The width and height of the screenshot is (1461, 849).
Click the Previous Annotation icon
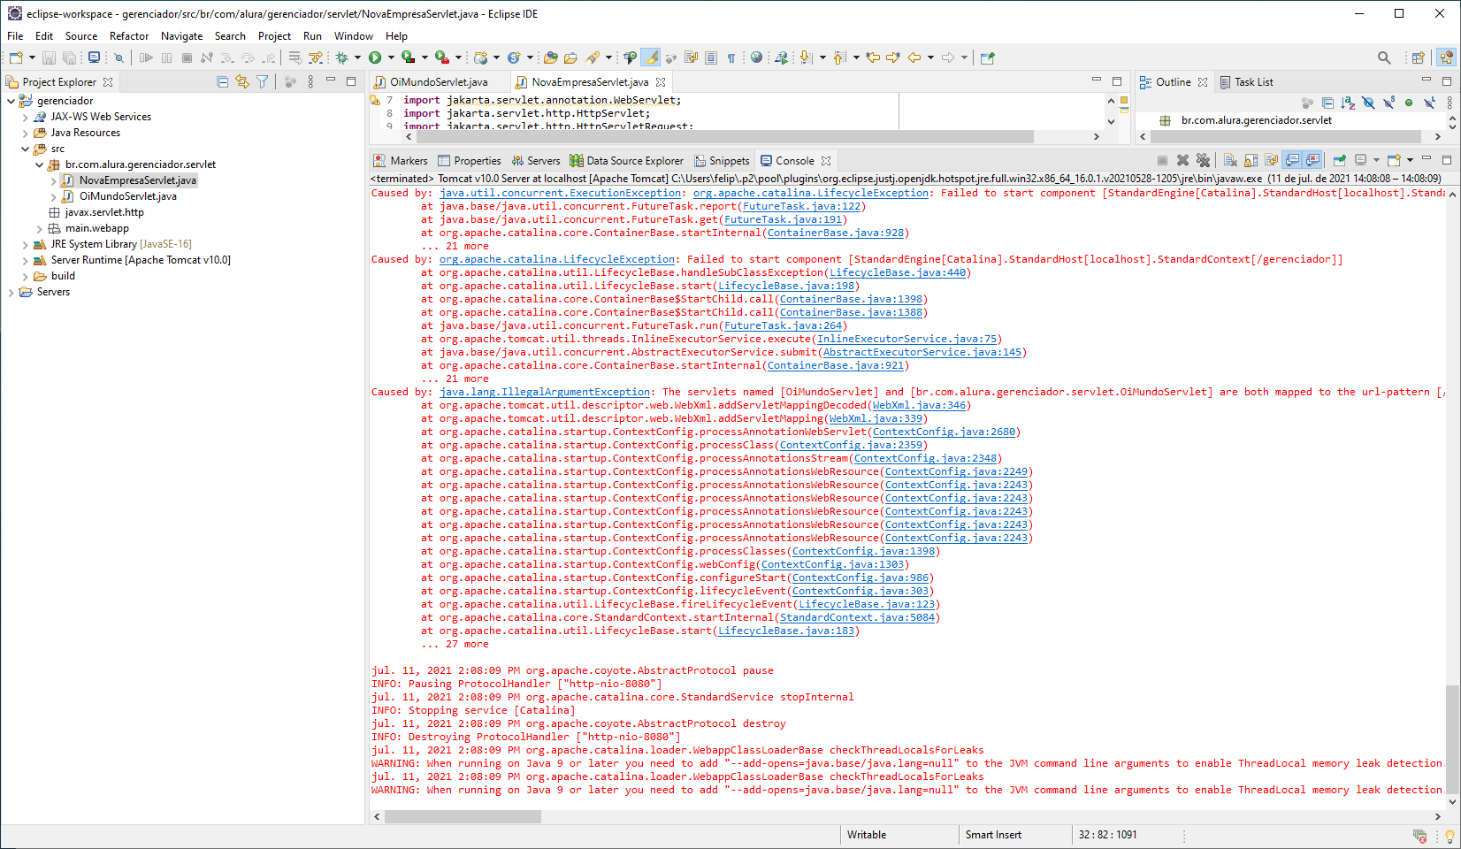click(839, 57)
